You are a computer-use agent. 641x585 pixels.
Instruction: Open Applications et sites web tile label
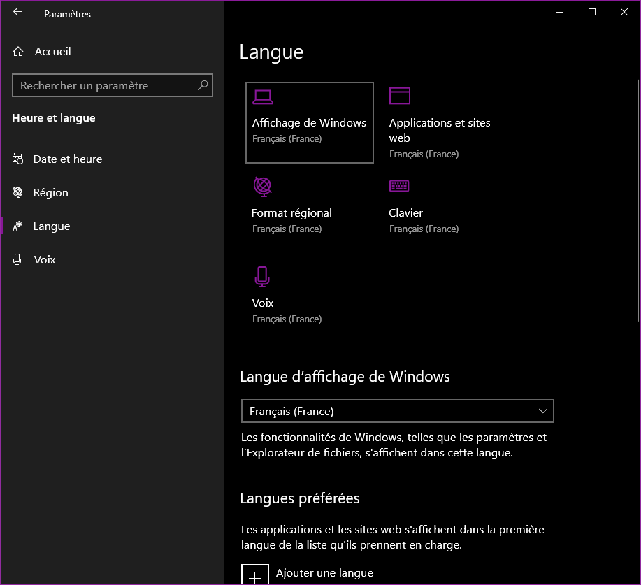440,130
